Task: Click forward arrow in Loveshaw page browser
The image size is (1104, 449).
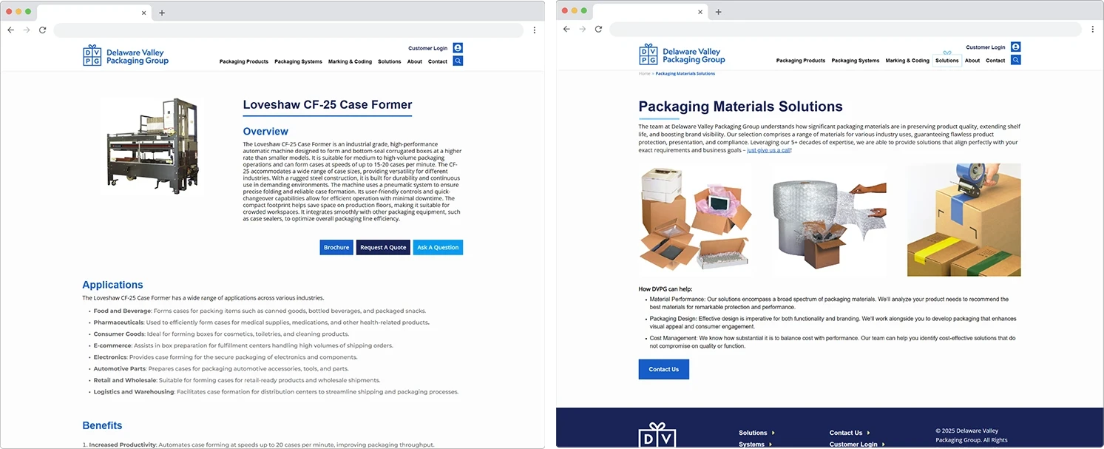Action: [x=27, y=30]
